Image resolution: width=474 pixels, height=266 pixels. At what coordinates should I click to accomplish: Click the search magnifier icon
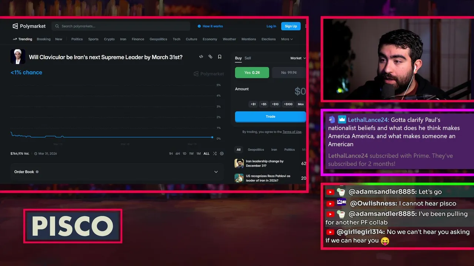[57, 26]
